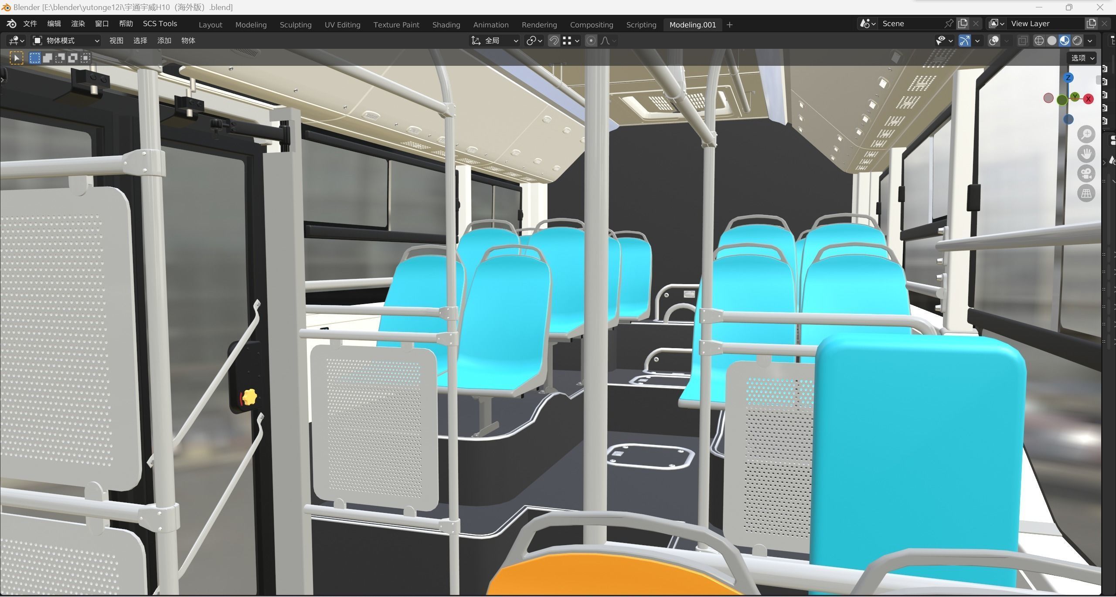This screenshot has width=1116, height=597.
Task: Browse view layers with the layer icon dropdown
Action: pos(996,24)
